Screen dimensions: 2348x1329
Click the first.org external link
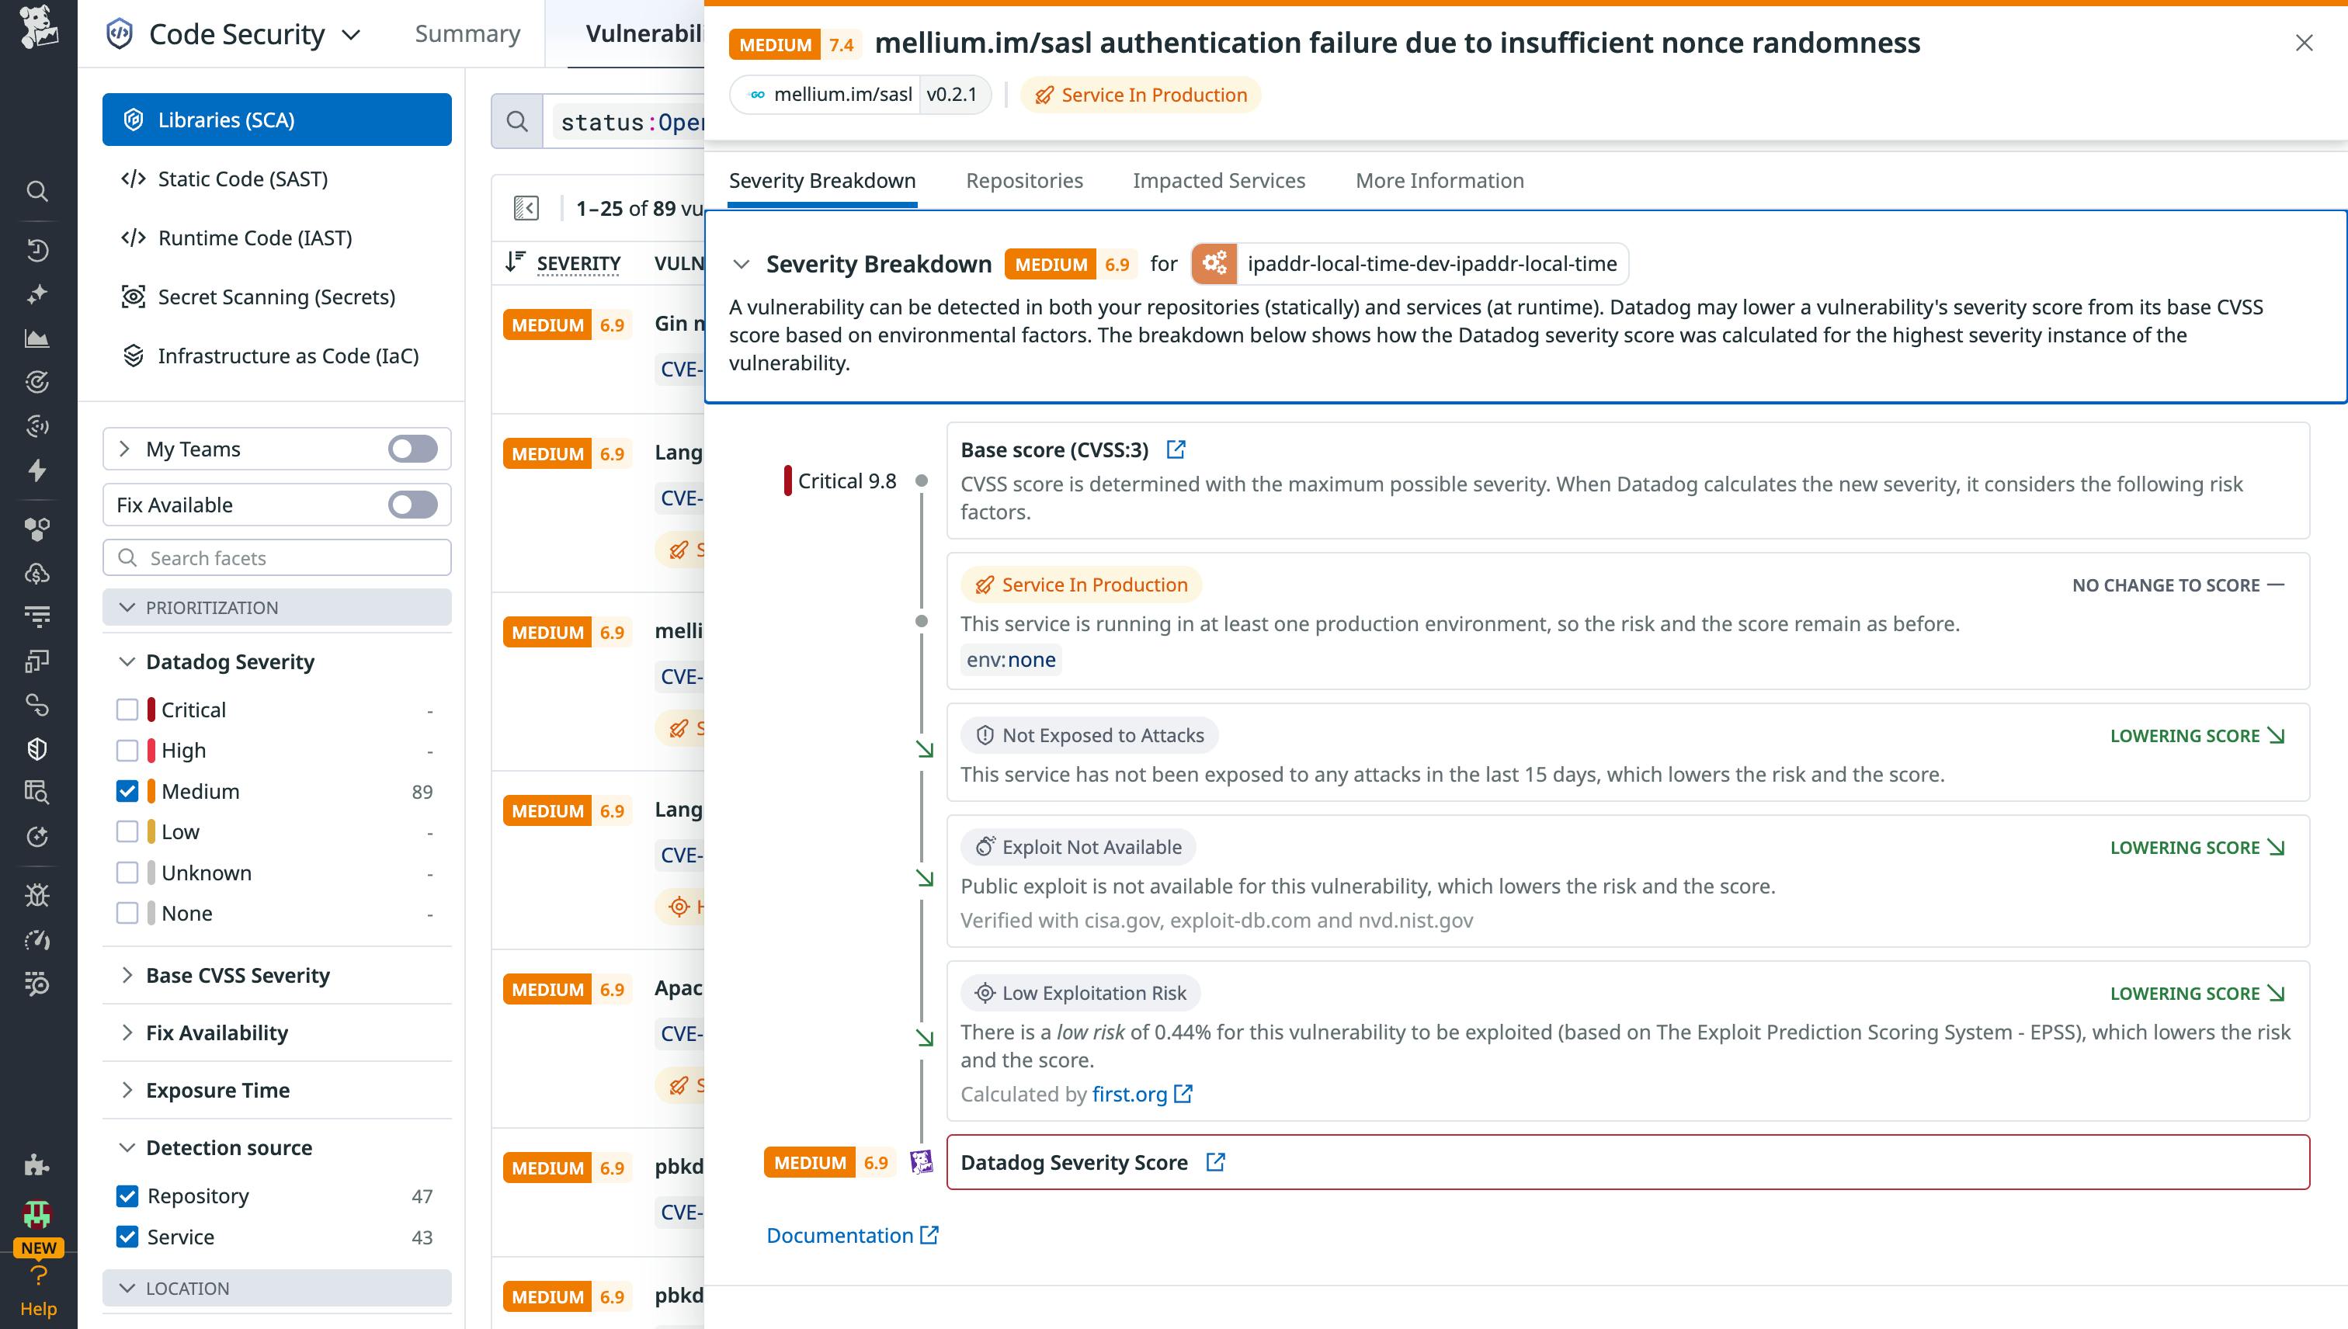(x=1129, y=1094)
